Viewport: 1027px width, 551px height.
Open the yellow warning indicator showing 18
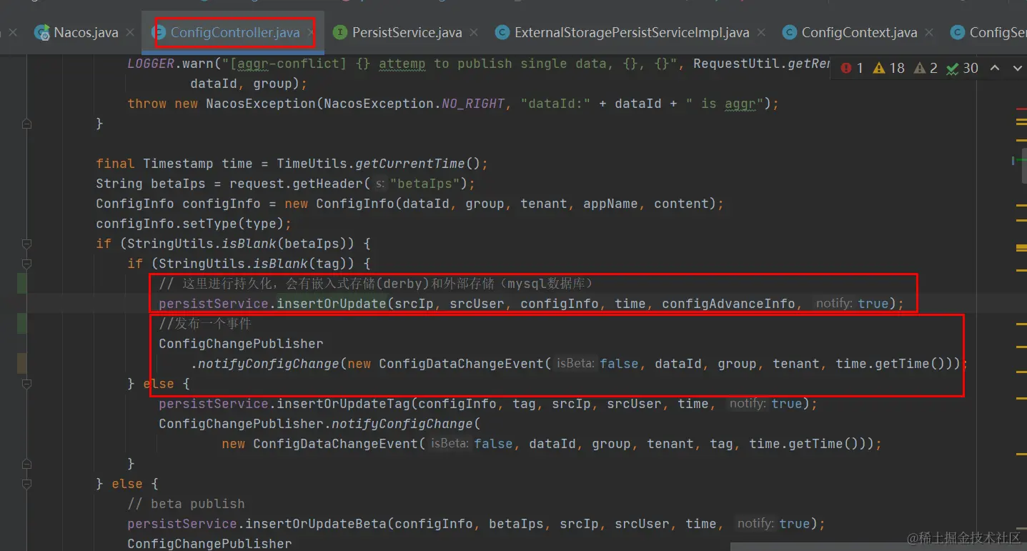pos(888,69)
